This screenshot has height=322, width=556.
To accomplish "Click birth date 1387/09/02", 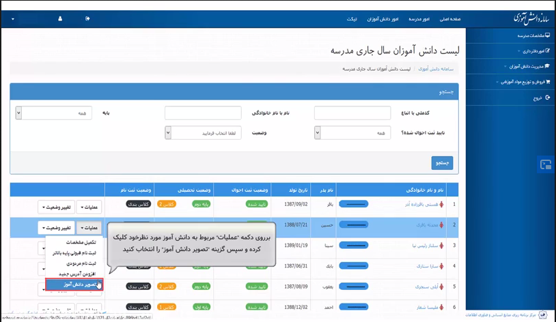I will (x=296, y=205).
